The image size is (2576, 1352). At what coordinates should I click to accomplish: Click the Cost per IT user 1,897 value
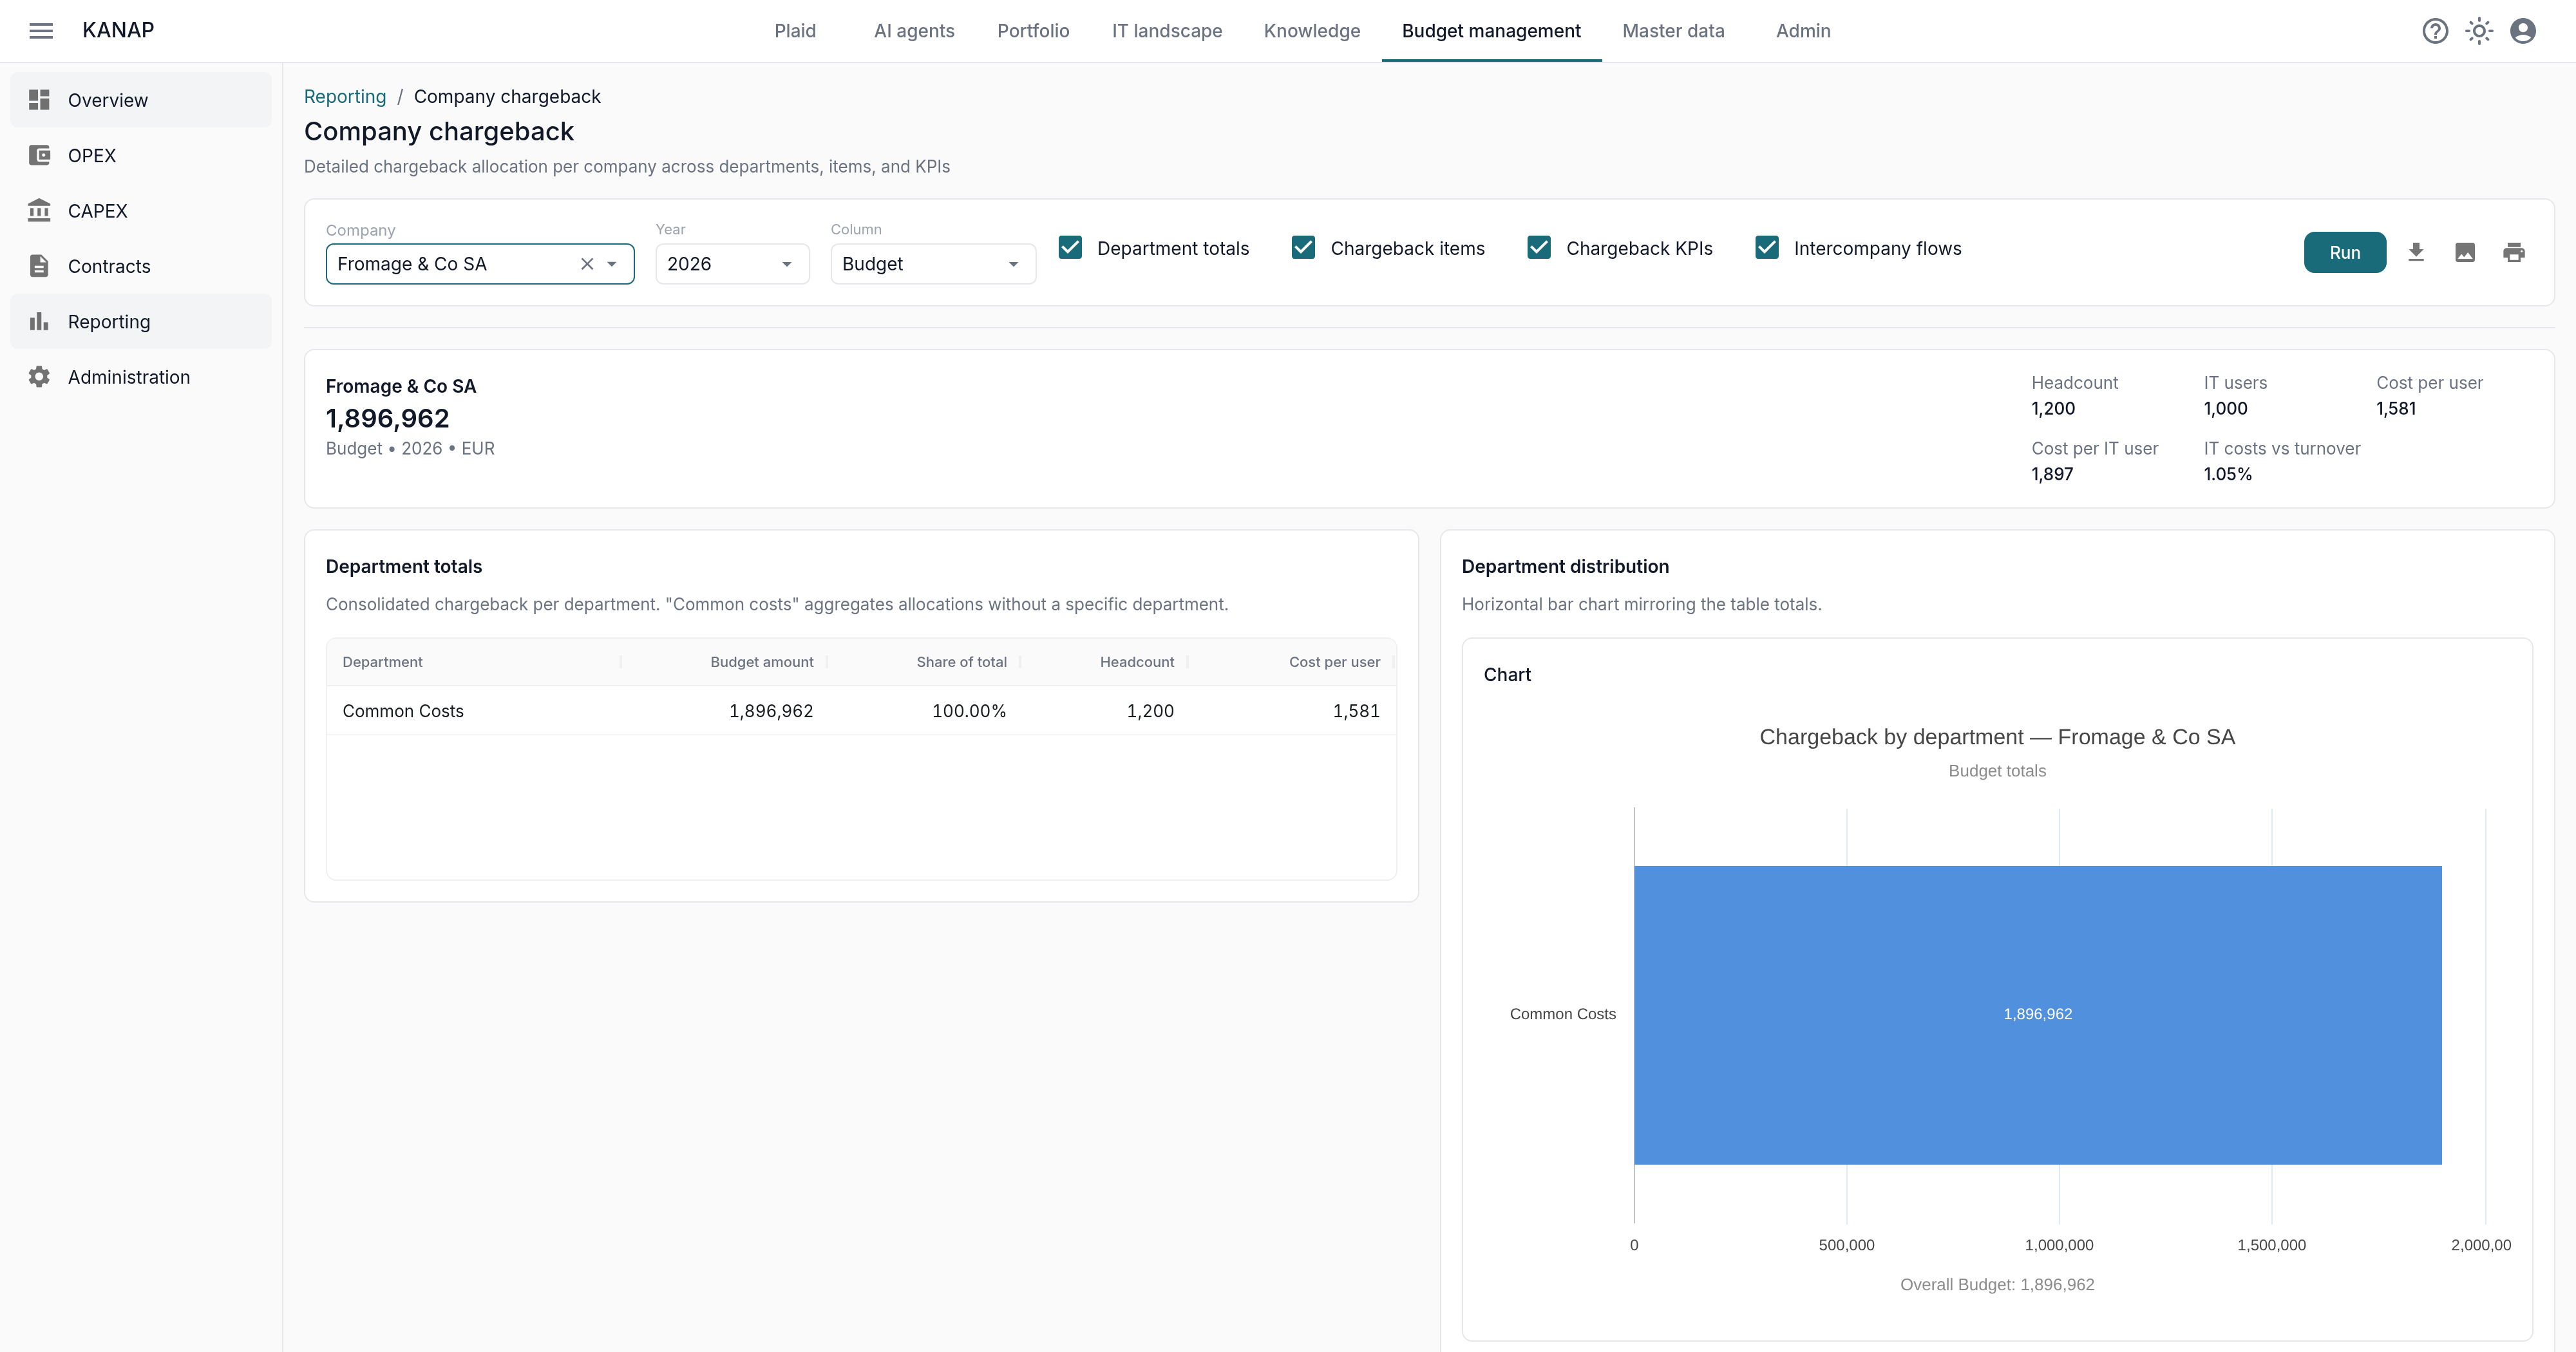(x=2052, y=474)
